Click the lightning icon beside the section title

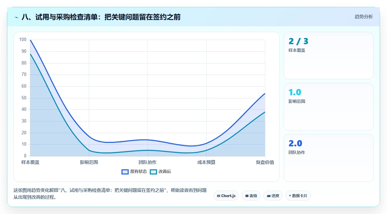pos(17,17)
